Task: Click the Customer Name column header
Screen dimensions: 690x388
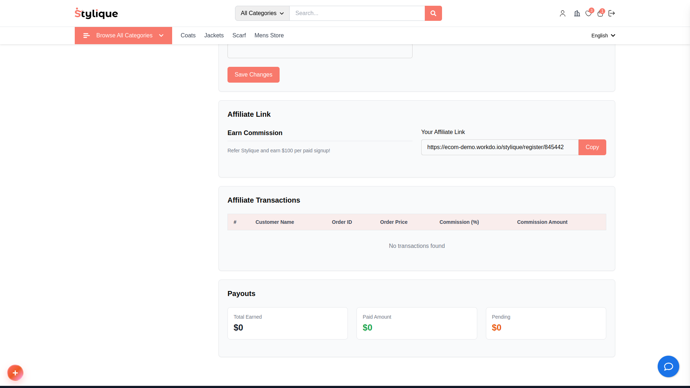Action: 275,222
